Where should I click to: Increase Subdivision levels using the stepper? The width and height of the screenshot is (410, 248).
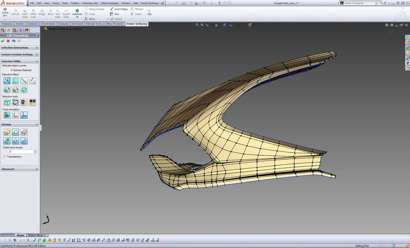pos(36,150)
